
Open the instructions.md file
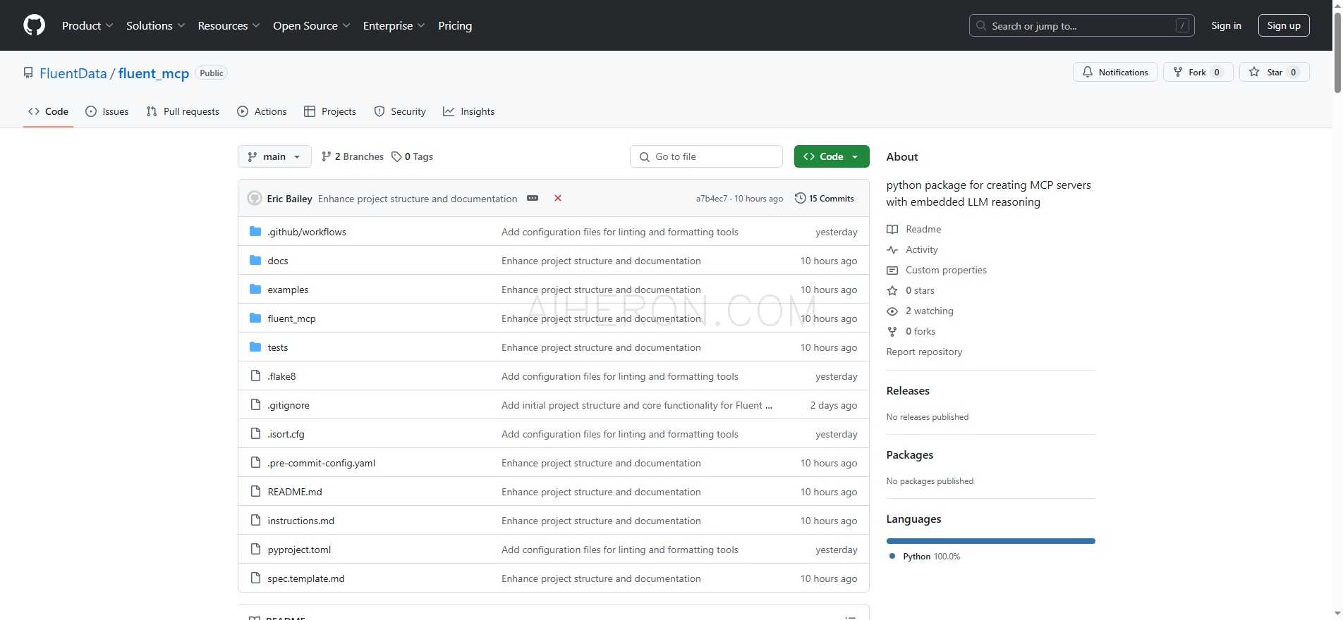pos(301,521)
